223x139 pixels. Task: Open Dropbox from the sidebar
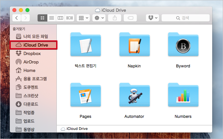pos(33,53)
